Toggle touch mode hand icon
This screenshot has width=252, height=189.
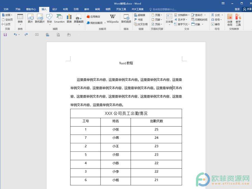point(69,34)
